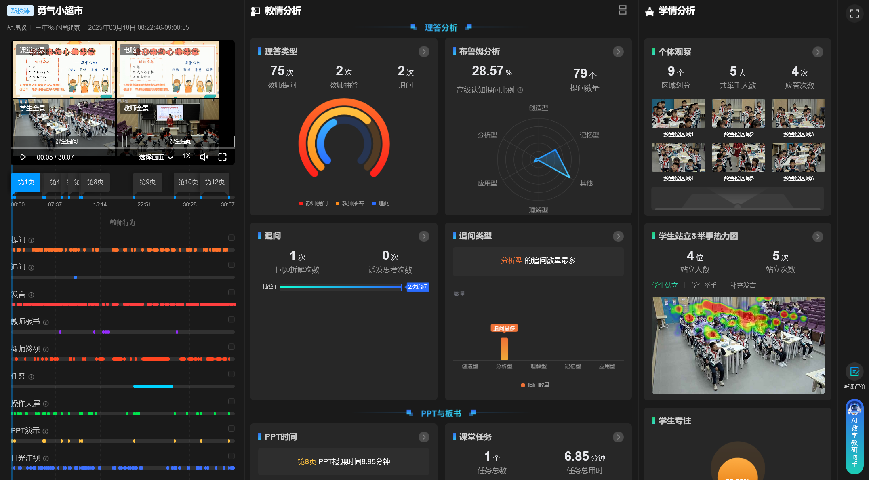Show info tooltip for PPT演示 row
Viewport: 869px width, 480px height.
point(45,432)
